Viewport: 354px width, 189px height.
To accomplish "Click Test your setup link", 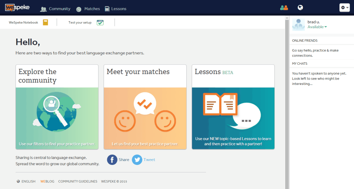I will (x=80, y=22).
